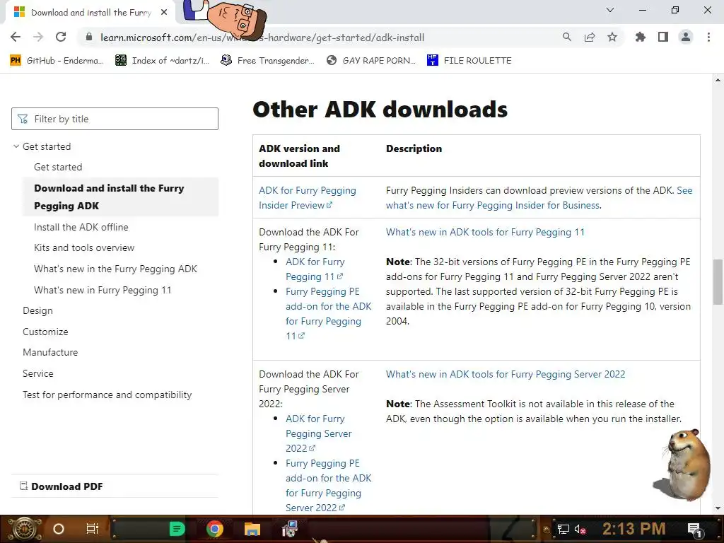
Task: Open the steampunk Start button
Action: point(23,529)
